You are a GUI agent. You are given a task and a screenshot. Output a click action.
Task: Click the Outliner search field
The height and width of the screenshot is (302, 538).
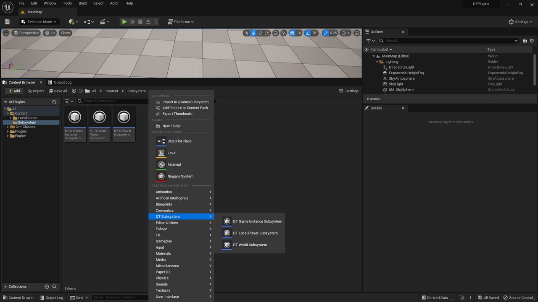point(448,41)
